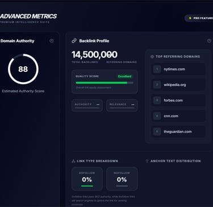Open the forbes.com referring domain

pos(178,101)
